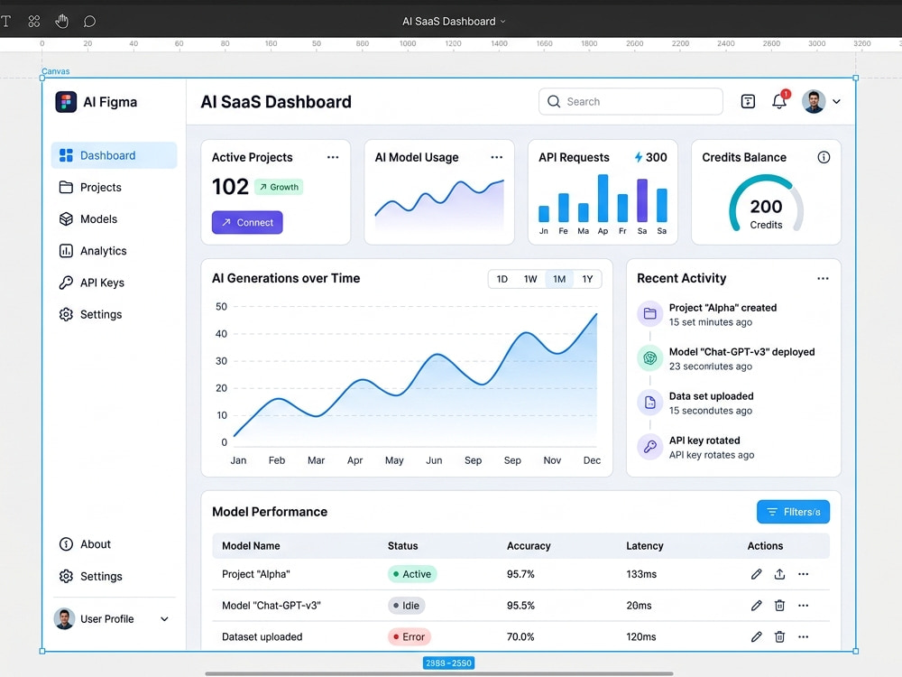Click the Filters button
The height and width of the screenshot is (677, 902).
pos(793,512)
